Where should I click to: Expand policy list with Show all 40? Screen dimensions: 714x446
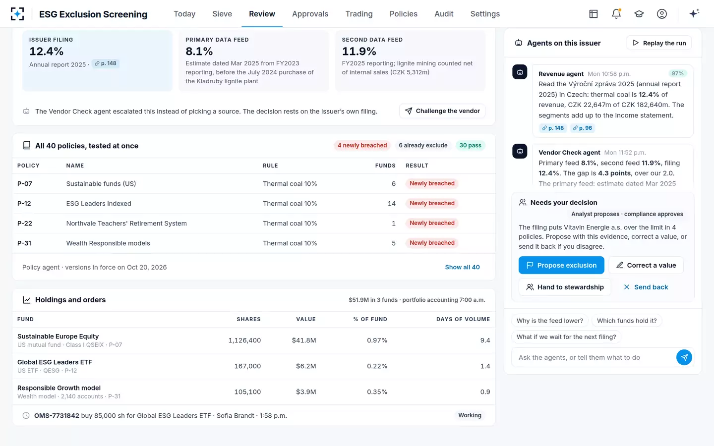(x=462, y=267)
